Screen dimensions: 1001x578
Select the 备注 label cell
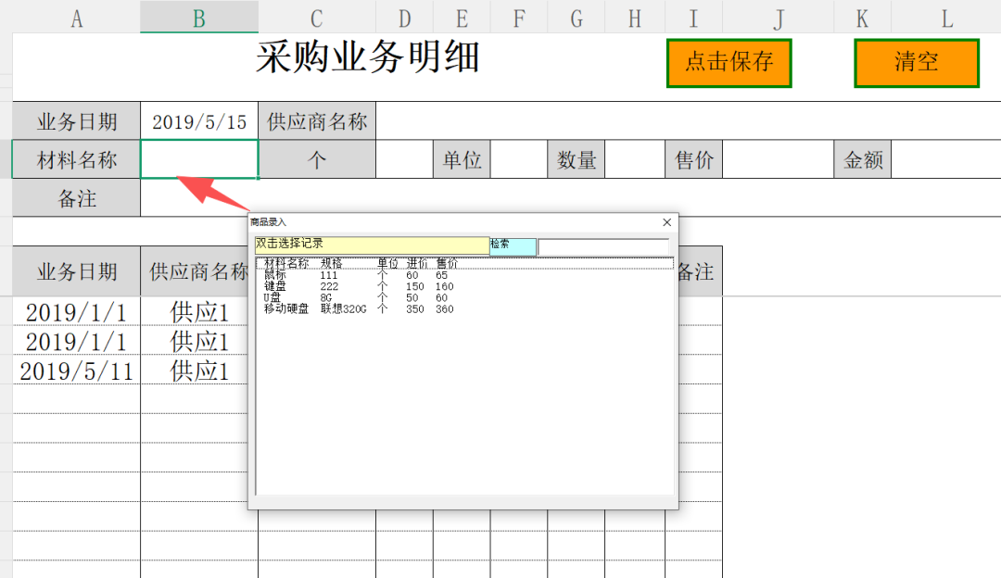click(x=75, y=197)
